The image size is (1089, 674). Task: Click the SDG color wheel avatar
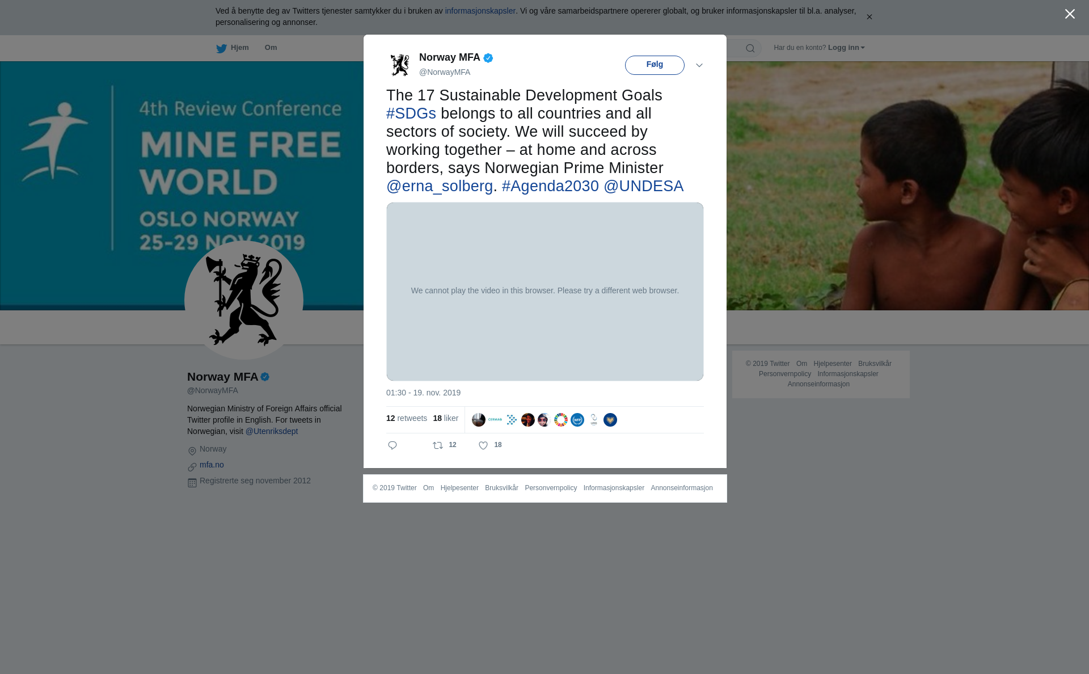pos(561,420)
